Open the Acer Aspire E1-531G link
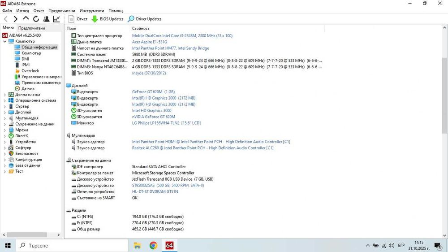This screenshot has width=448, height=252. tap(150, 42)
